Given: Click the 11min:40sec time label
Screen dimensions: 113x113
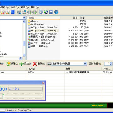Looking at the screenshot, I should 97,105.
